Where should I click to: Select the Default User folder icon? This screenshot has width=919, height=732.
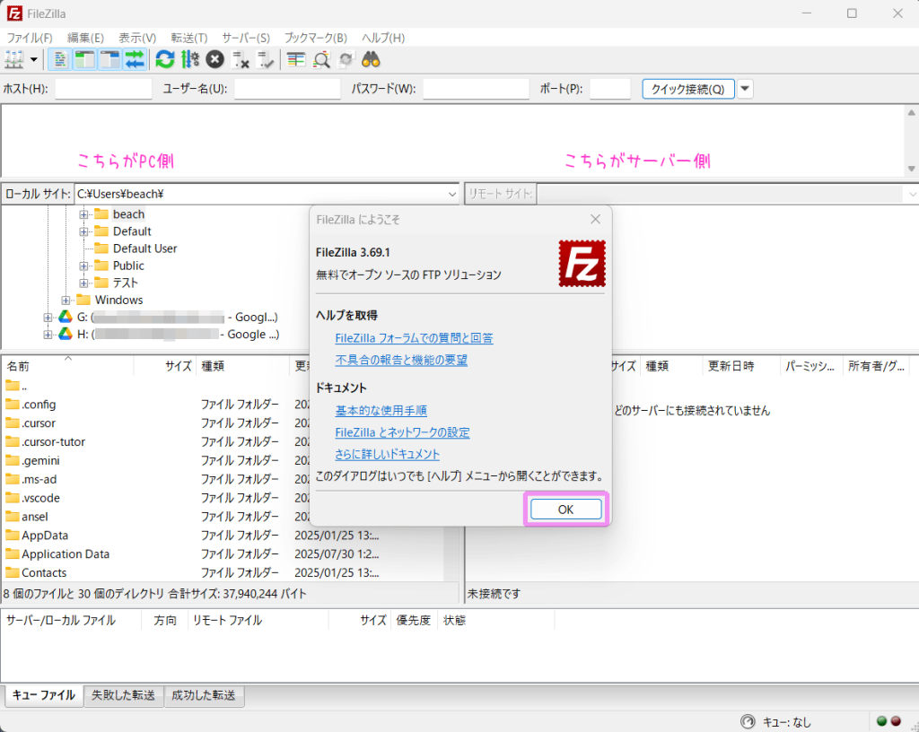click(101, 248)
